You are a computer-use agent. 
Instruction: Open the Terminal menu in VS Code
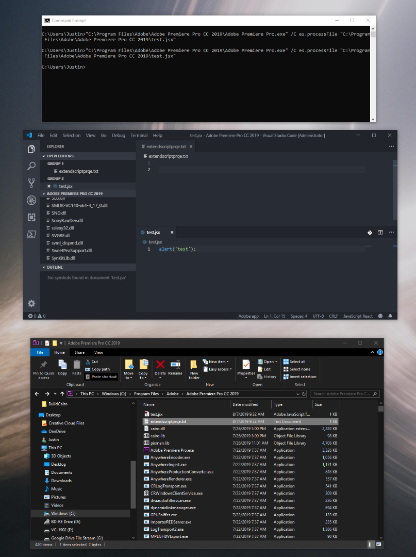coord(139,135)
